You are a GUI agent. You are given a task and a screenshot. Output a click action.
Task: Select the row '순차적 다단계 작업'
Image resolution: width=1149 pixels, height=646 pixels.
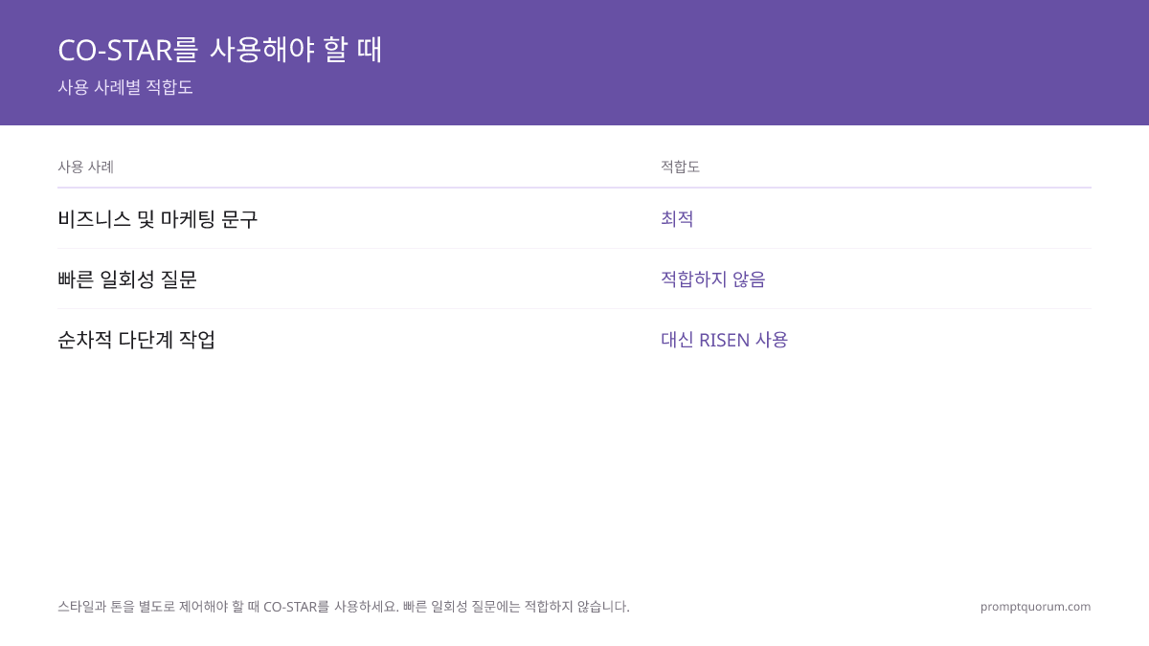[x=574, y=339]
